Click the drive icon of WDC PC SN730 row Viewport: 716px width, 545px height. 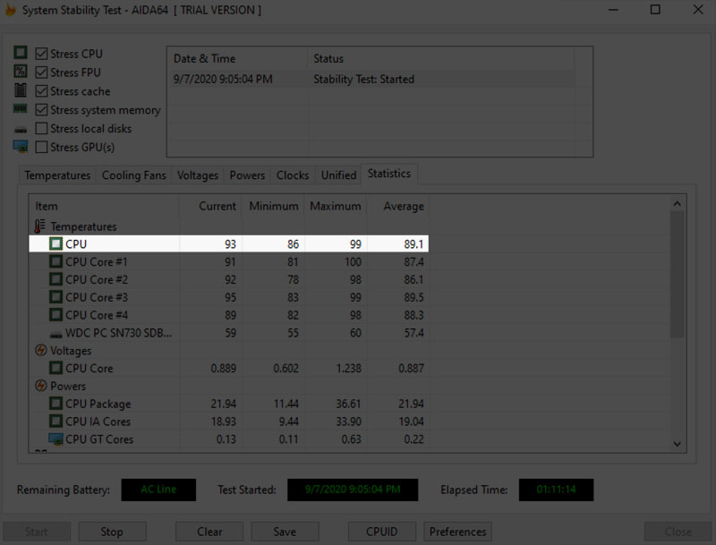pos(55,335)
